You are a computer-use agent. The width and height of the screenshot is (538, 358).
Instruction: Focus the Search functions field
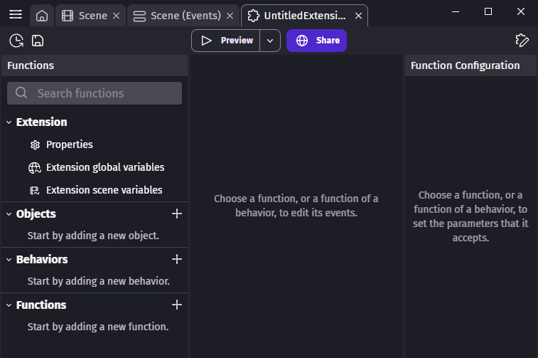[x=95, y=93]
